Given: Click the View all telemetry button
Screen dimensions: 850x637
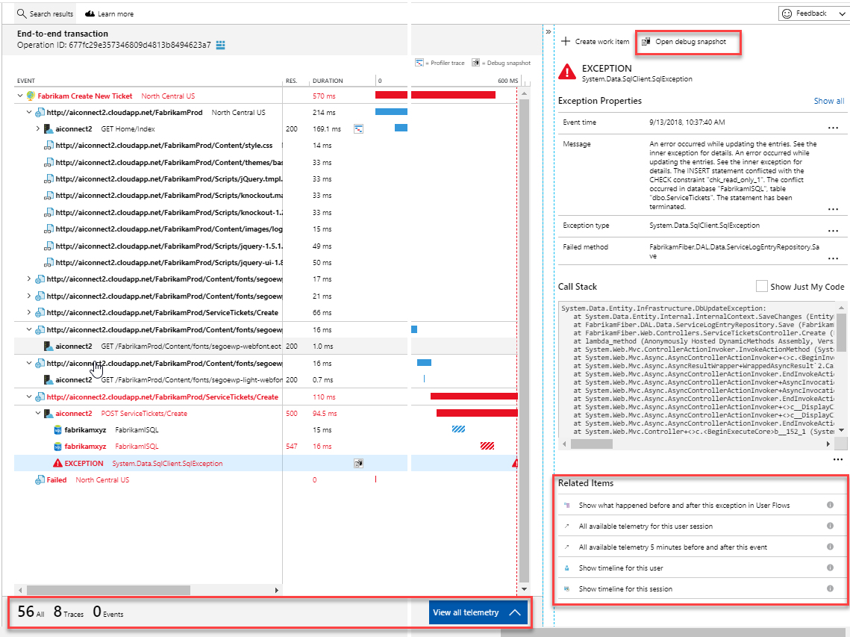Looking at the screenshot, I should tap(478, 612).
